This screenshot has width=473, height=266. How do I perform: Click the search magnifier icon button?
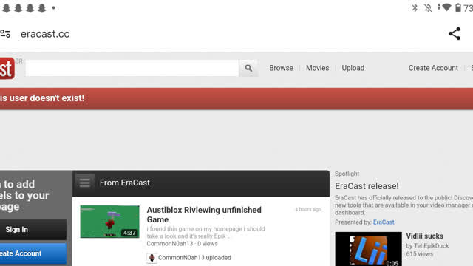248,68
